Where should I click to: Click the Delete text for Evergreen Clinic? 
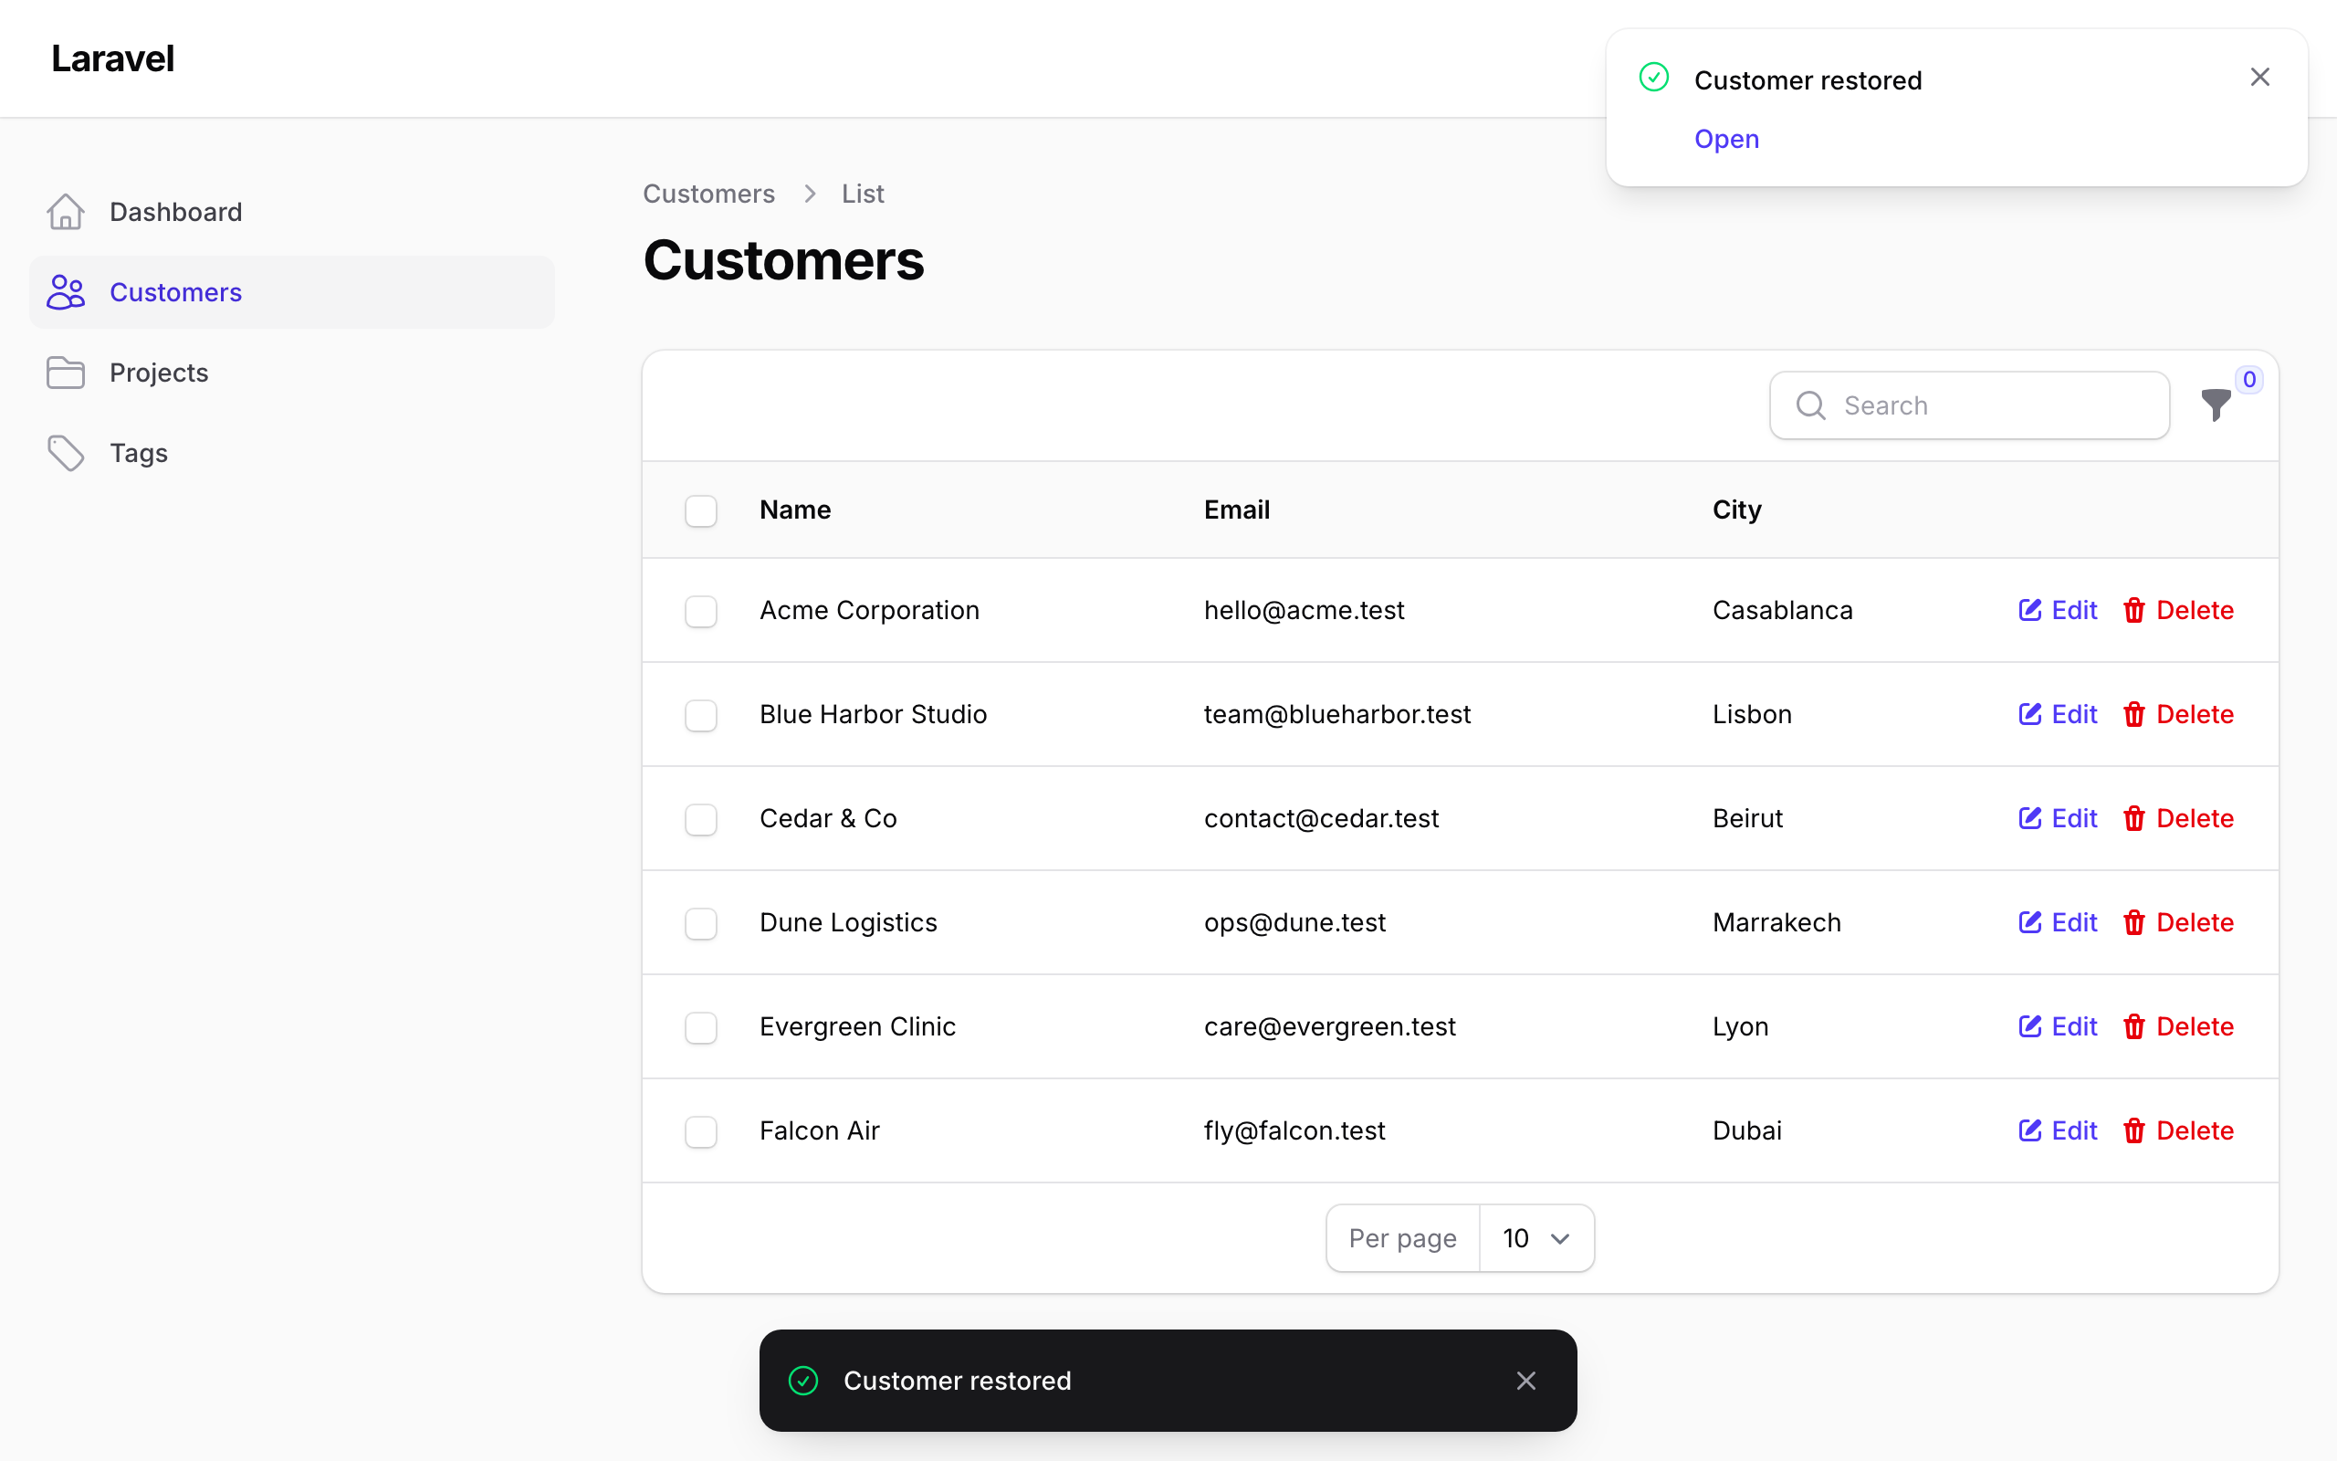[x=2195, y=1026]
